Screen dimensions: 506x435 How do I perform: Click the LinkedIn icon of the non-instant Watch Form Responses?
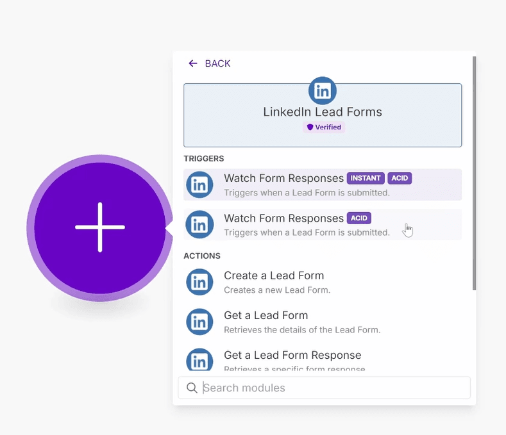point(199,225)
